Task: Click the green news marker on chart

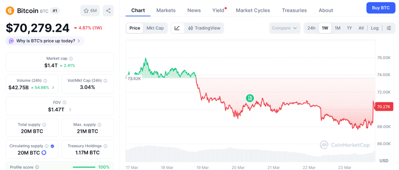Action: (x=250, y=98)
